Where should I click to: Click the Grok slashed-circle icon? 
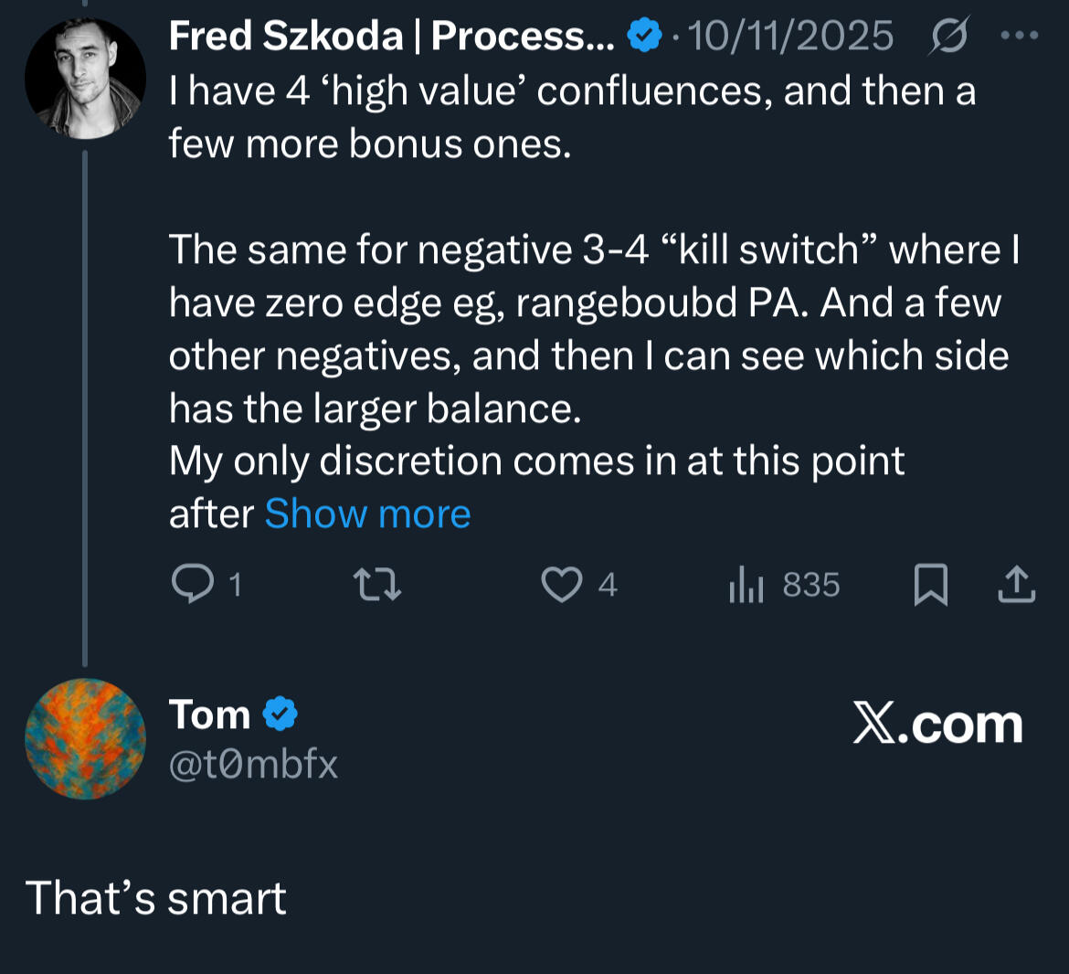point(949,37)
